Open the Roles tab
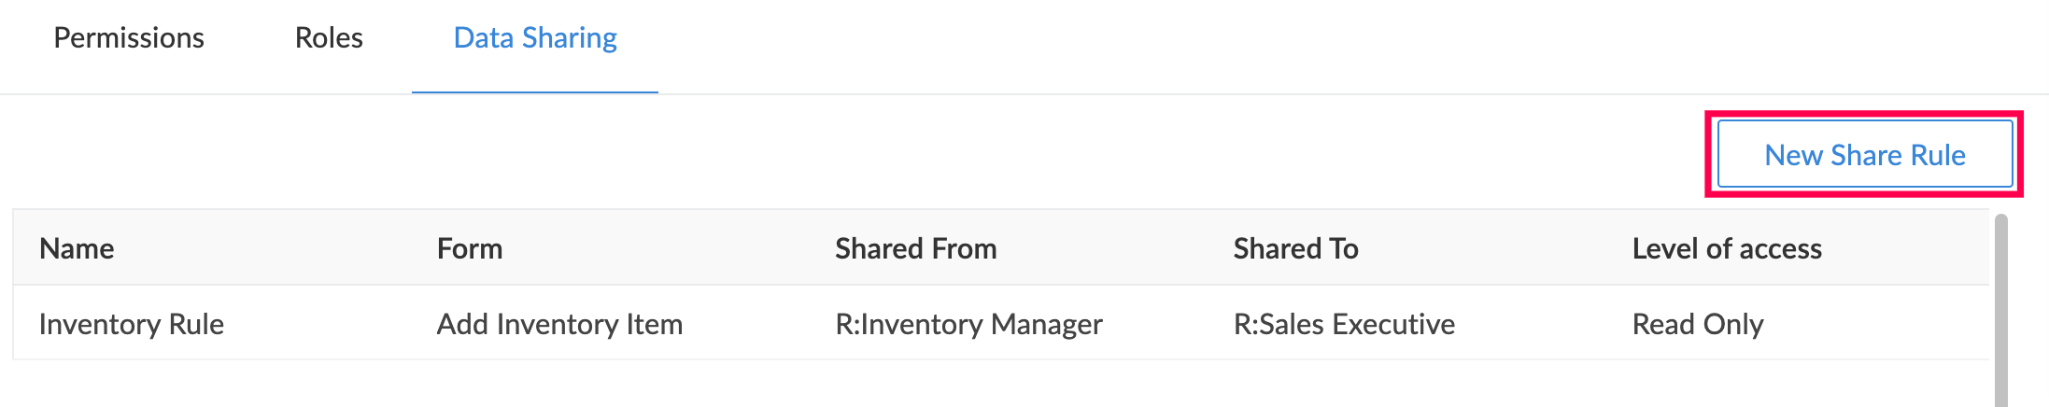This screenshot has height=407, width=2049. click(x=329, y=38)
